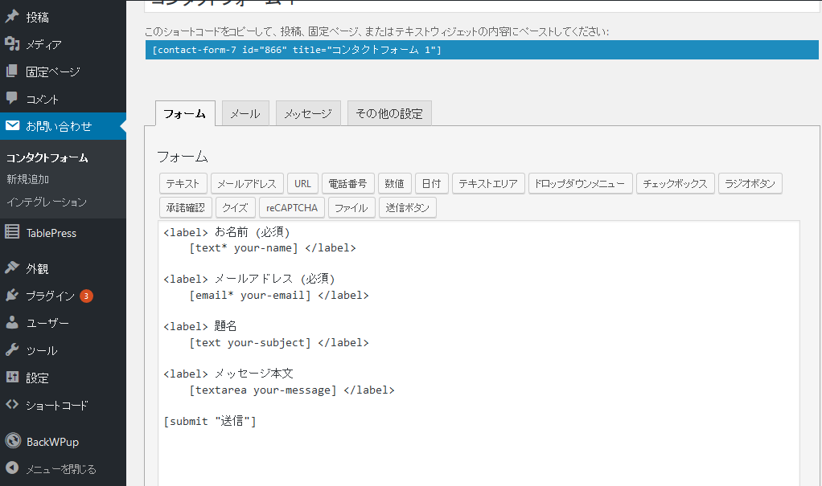Open 新規追加 in the sidebar submenu
Screen dimensions: 822x486
click(x=28, y=179)
